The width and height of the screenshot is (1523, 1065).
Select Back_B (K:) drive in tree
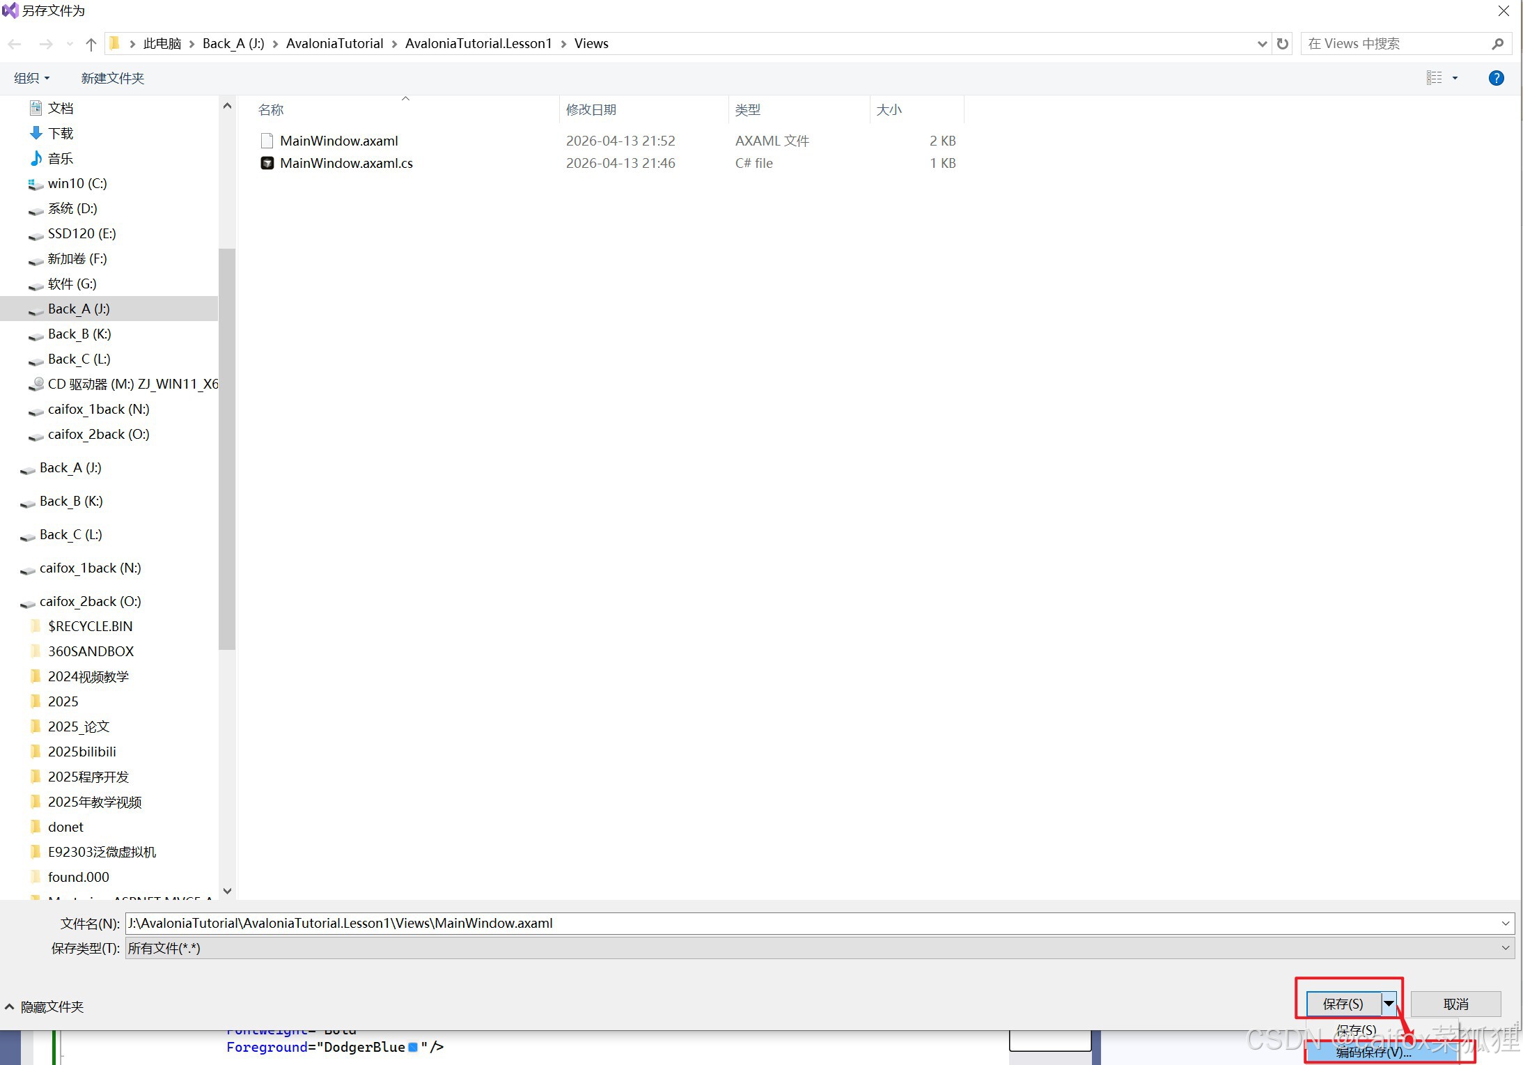(x=79, y=334)
